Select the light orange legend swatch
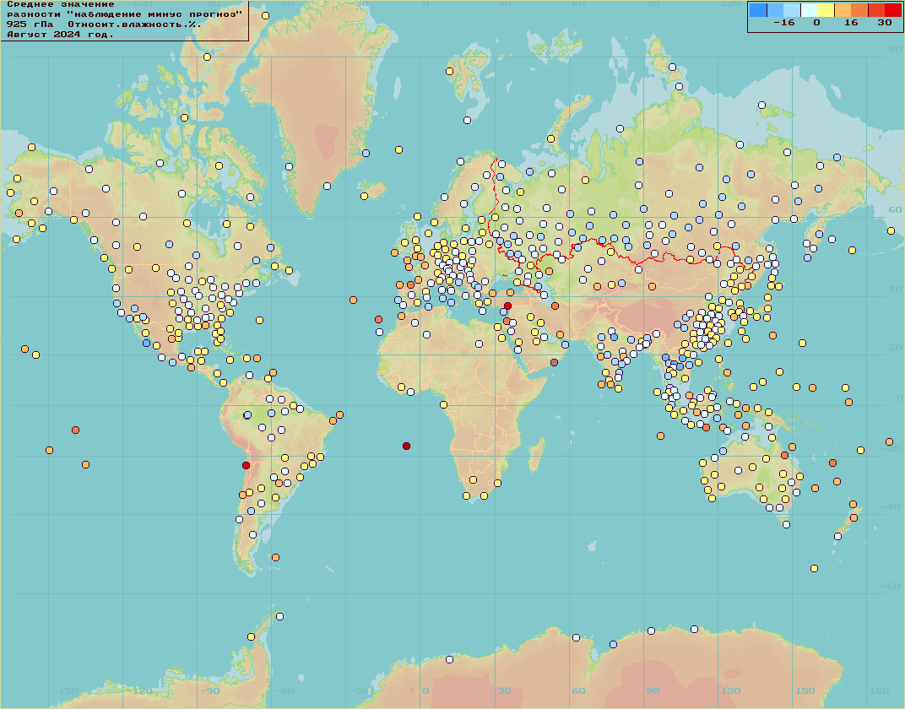Viewport: 905px width, 709px height. click(843, 10)
